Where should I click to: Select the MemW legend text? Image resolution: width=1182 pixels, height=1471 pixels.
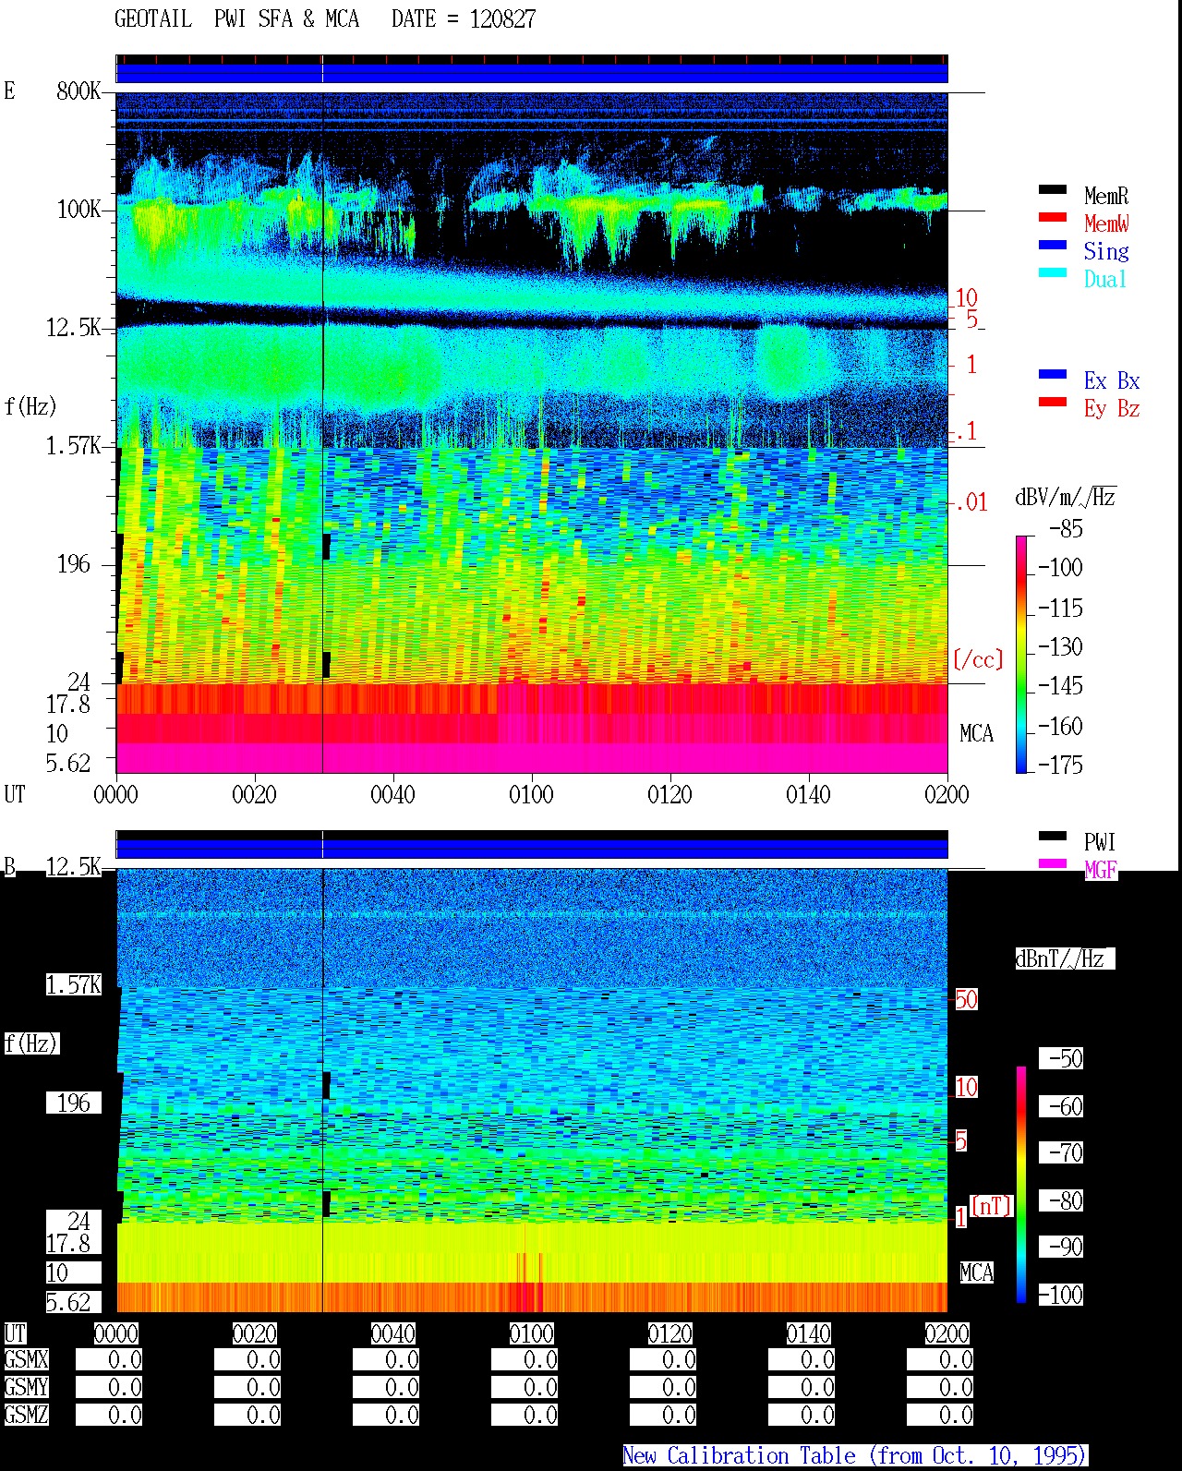[1106, 223]
